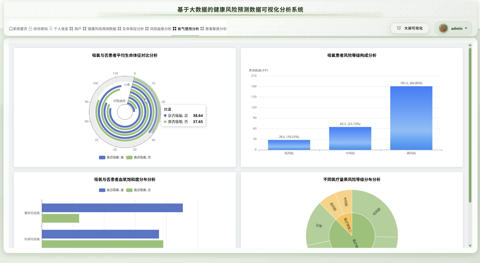
Task: Click green 轻度低血氧 bar
Action: [102, 244]
